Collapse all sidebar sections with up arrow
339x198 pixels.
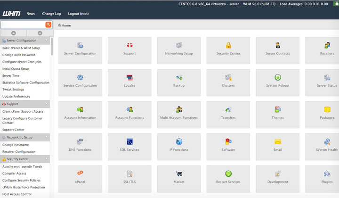(x=13, y=33)
